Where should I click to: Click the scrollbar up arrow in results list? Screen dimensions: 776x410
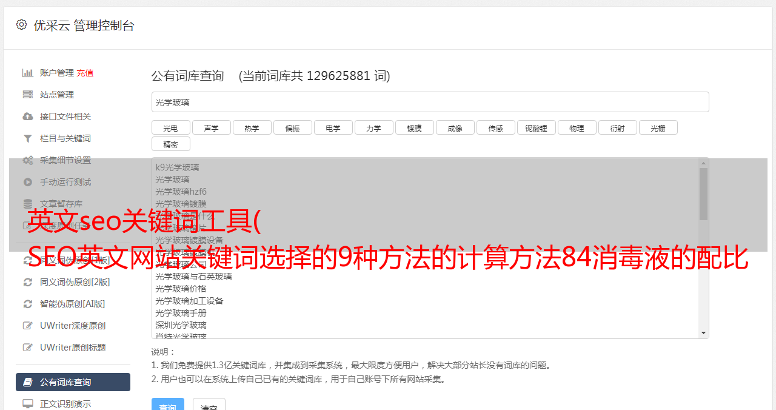click(703, 163)
